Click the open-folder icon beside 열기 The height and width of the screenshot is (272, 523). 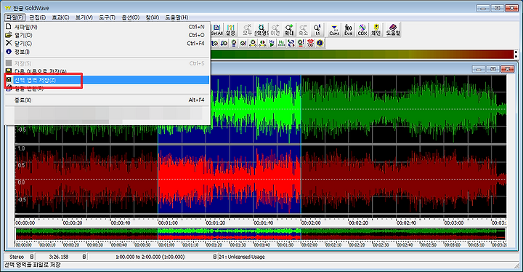[x=9, y=35]
